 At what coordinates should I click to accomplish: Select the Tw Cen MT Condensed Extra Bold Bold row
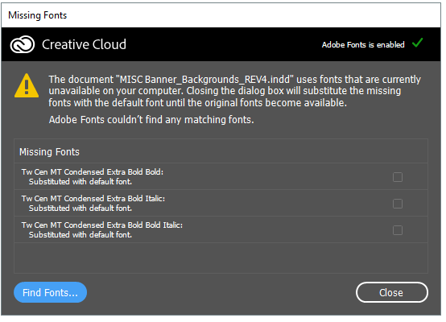pos(221,176)
